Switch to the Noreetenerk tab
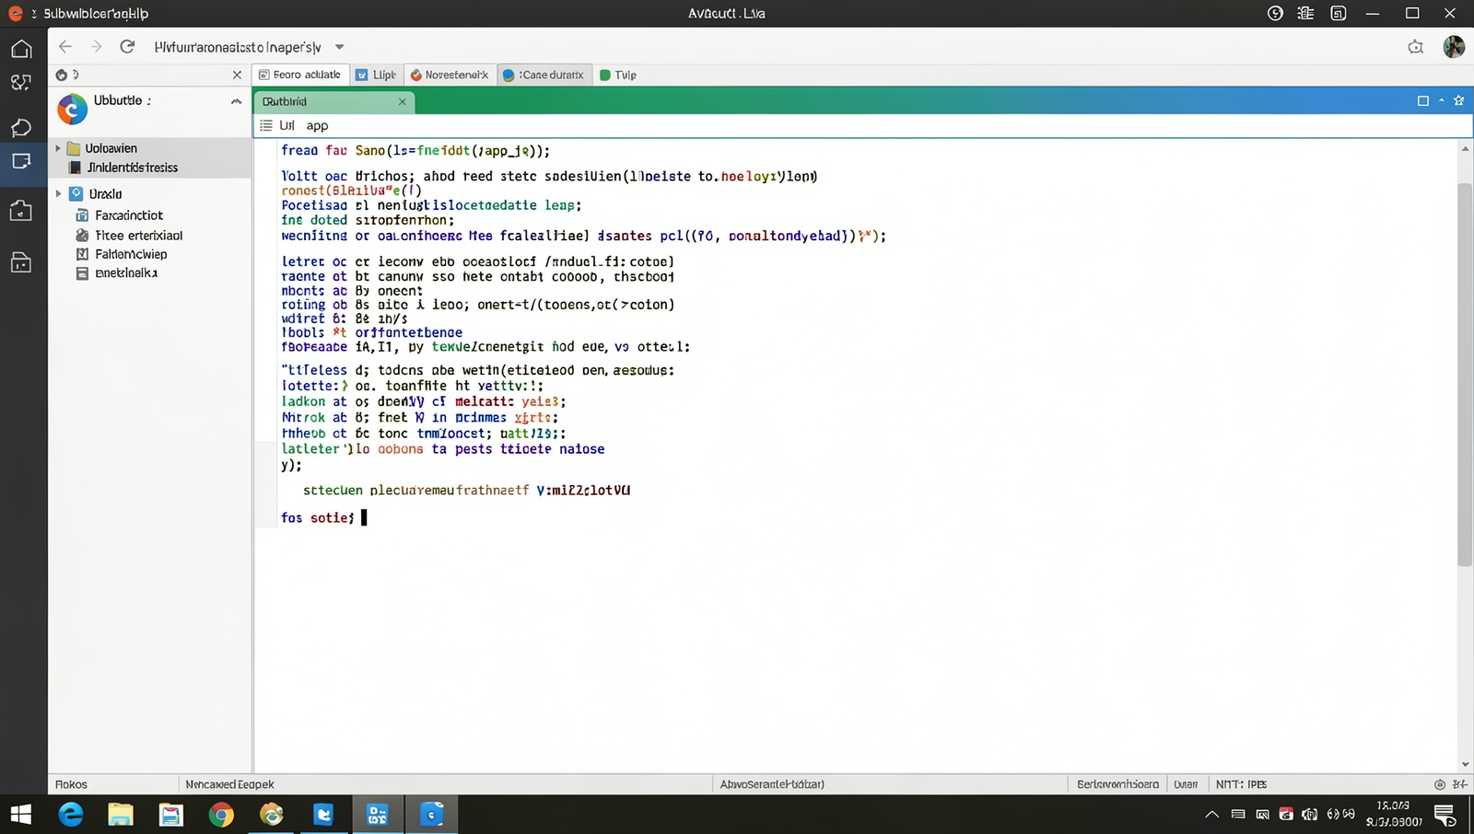This screenshot has height=834, width=1474. click(449, 75)
